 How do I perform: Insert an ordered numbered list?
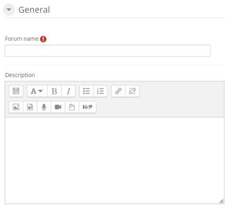pyautogui.click(x=101, y=91)
